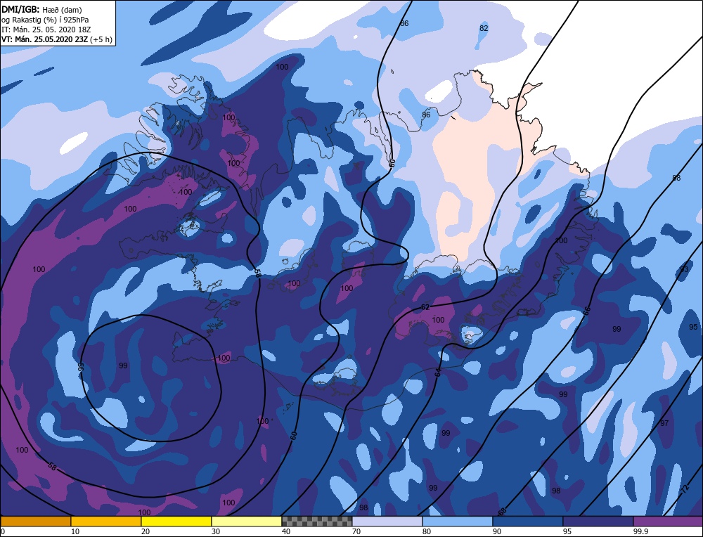Click the legend scale value '99.9'
This screenshot has height=537, width=703.
coord(640,531)
